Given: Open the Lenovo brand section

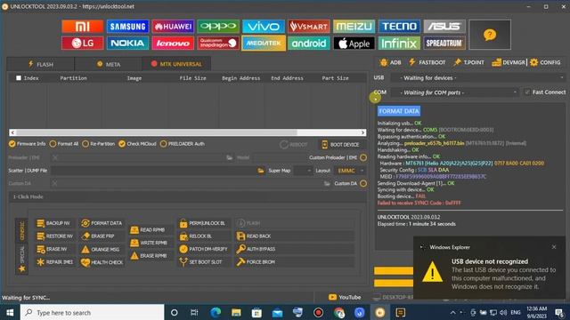Looking at the screenshot, I should click(x=173, y=44).
